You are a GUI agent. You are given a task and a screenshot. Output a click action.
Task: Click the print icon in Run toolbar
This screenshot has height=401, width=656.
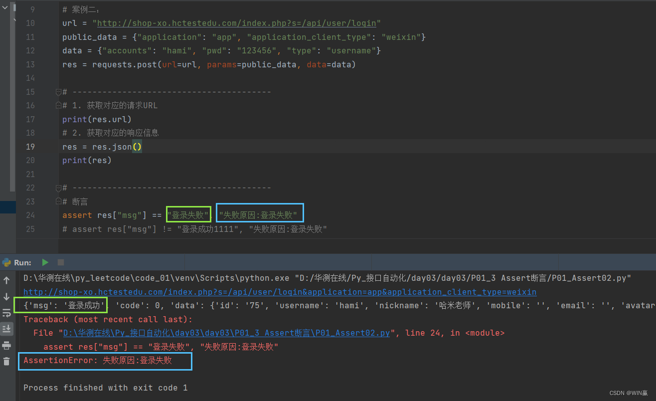(x=6, y=345)
